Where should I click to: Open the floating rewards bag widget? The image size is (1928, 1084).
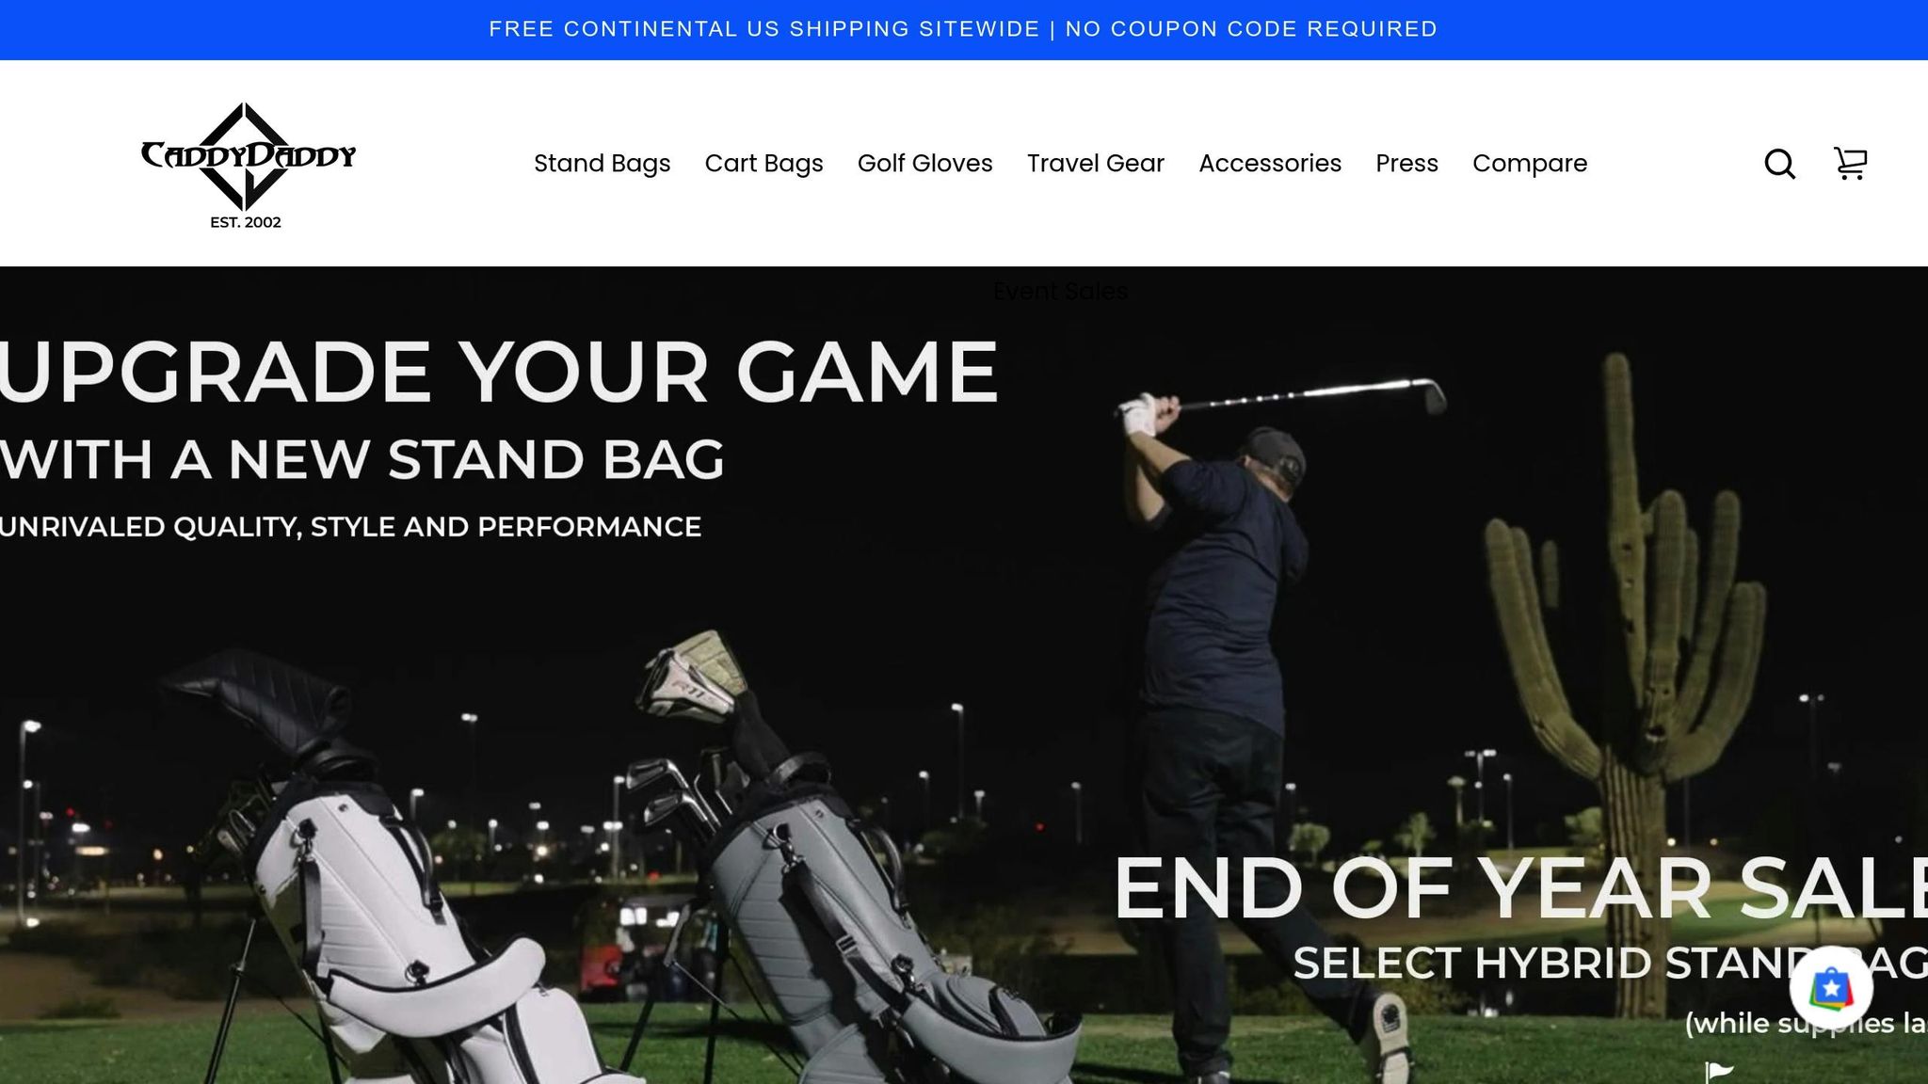[x=1831, y=988]
